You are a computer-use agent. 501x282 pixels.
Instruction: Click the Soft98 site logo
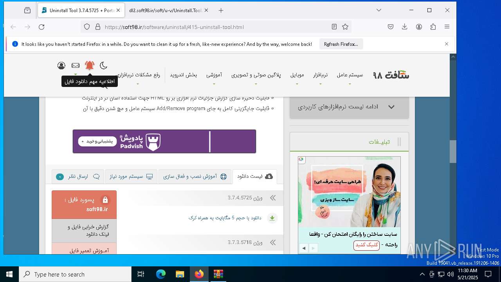(391, 75)
